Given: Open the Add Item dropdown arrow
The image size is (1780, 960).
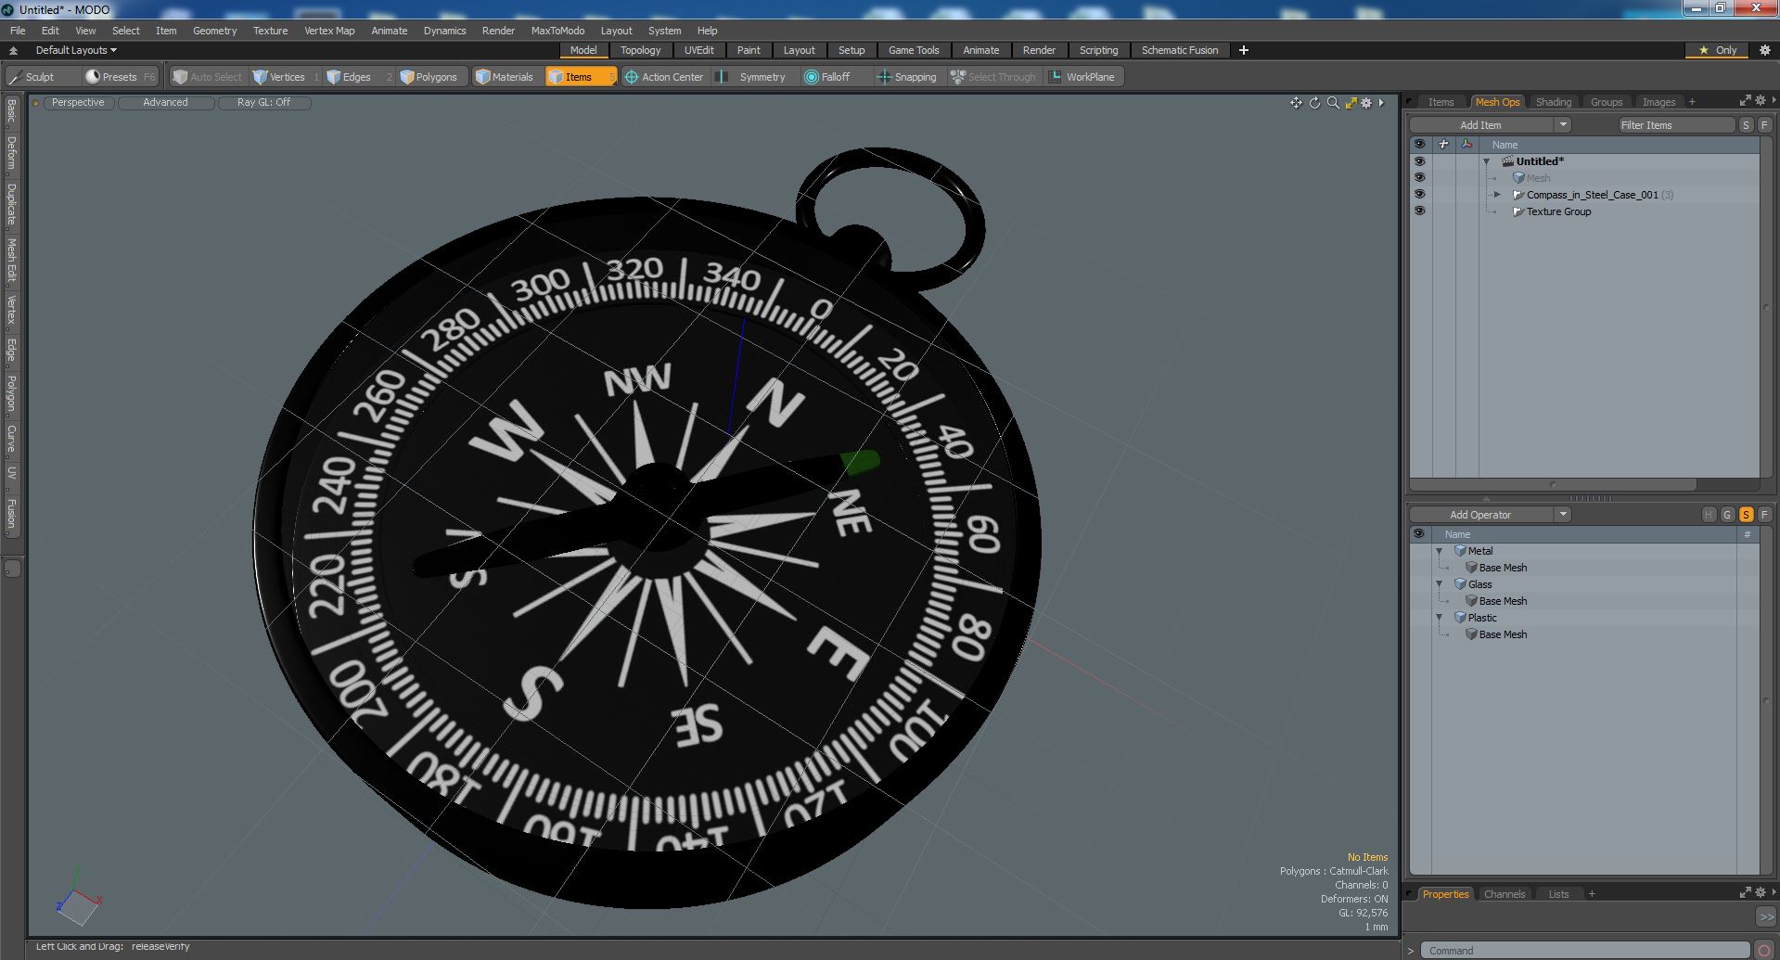Looking at the screenshot, I should [x=1563, y=125].
